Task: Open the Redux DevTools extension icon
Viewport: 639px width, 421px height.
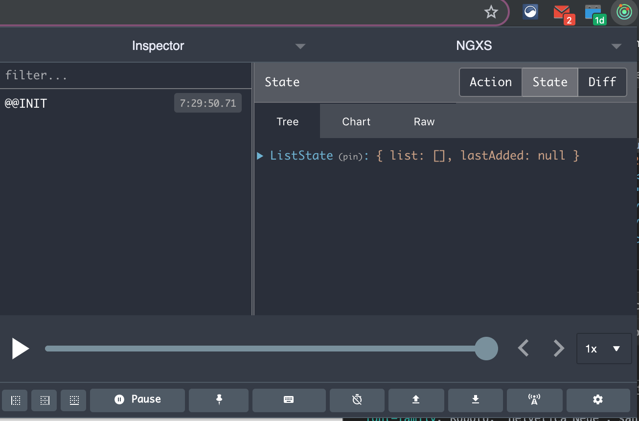Action: coord(624,12)
